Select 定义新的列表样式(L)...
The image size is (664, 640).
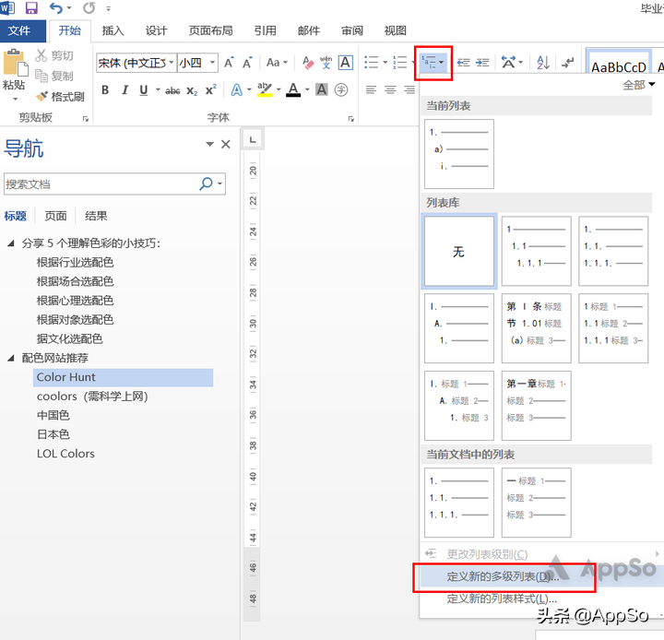[x=502, y=599]
